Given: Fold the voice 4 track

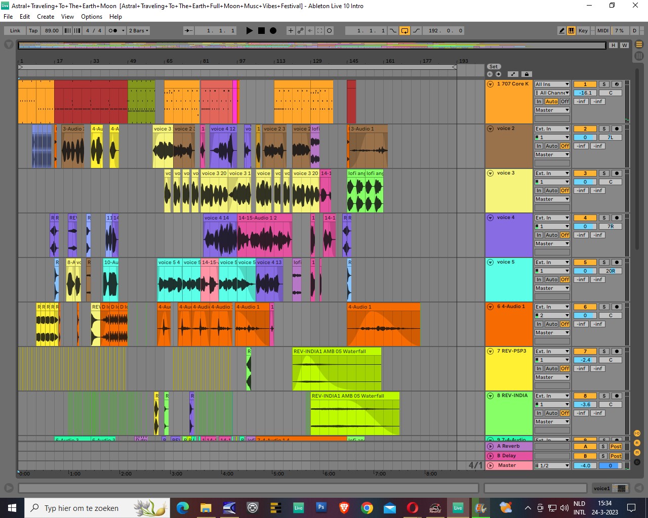Looking at the screenshot, I should pyautogui.click(x=490, y=218).
